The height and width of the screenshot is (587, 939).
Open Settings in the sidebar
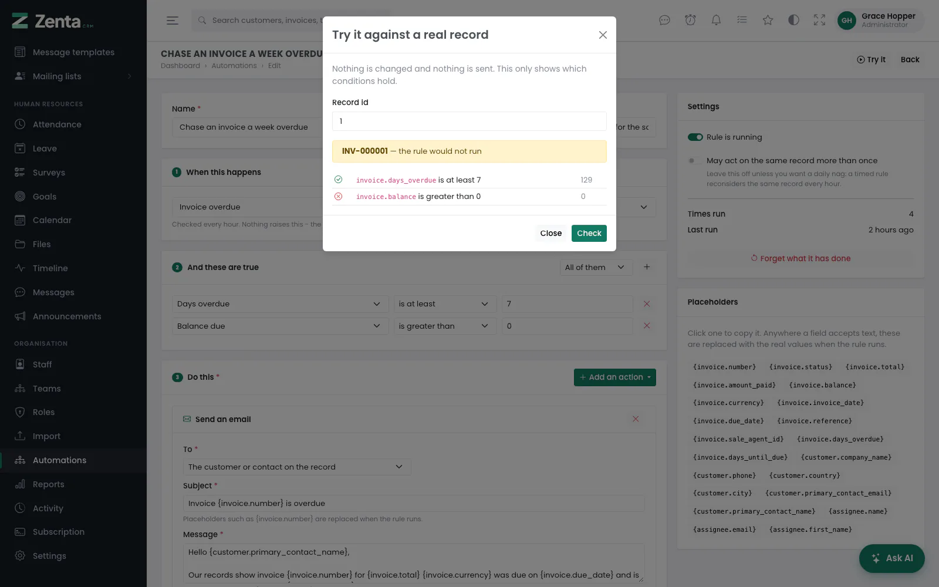tap(73, 556)
